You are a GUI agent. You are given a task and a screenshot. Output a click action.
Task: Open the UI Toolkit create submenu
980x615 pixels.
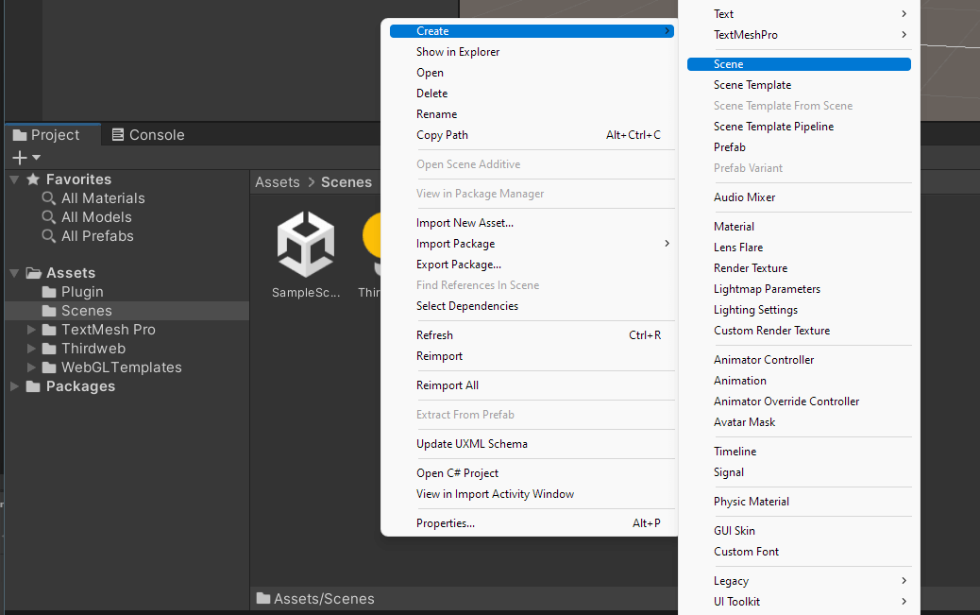click(799, 601)
